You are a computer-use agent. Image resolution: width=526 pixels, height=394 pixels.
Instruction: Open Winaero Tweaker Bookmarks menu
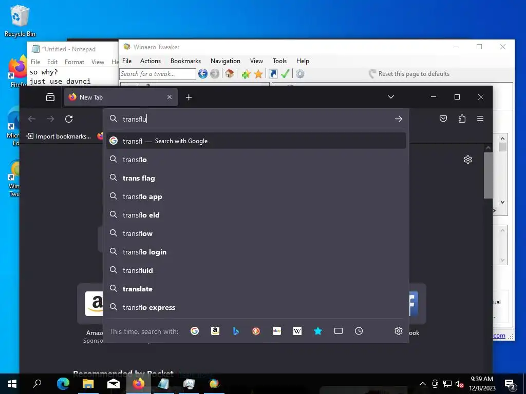coord(185,61)
